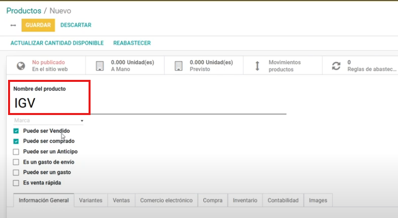This screenshot has width=398, height=218.
Task: Click Movimientos productos label
Action: 285,66
